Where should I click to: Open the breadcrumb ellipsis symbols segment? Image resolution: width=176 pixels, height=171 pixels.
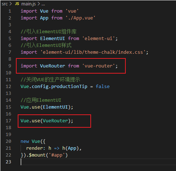[43, 4]
